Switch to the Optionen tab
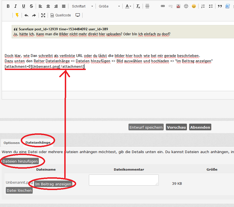This screenshot has height=207, width=234. [11, 143]
